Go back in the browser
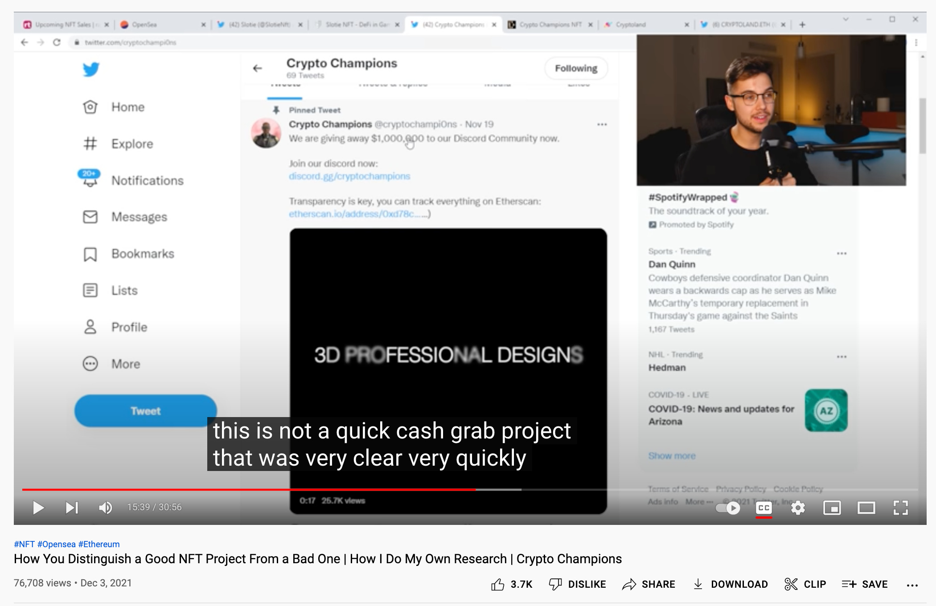Screen dimensions: 936x606 point(25,42)
